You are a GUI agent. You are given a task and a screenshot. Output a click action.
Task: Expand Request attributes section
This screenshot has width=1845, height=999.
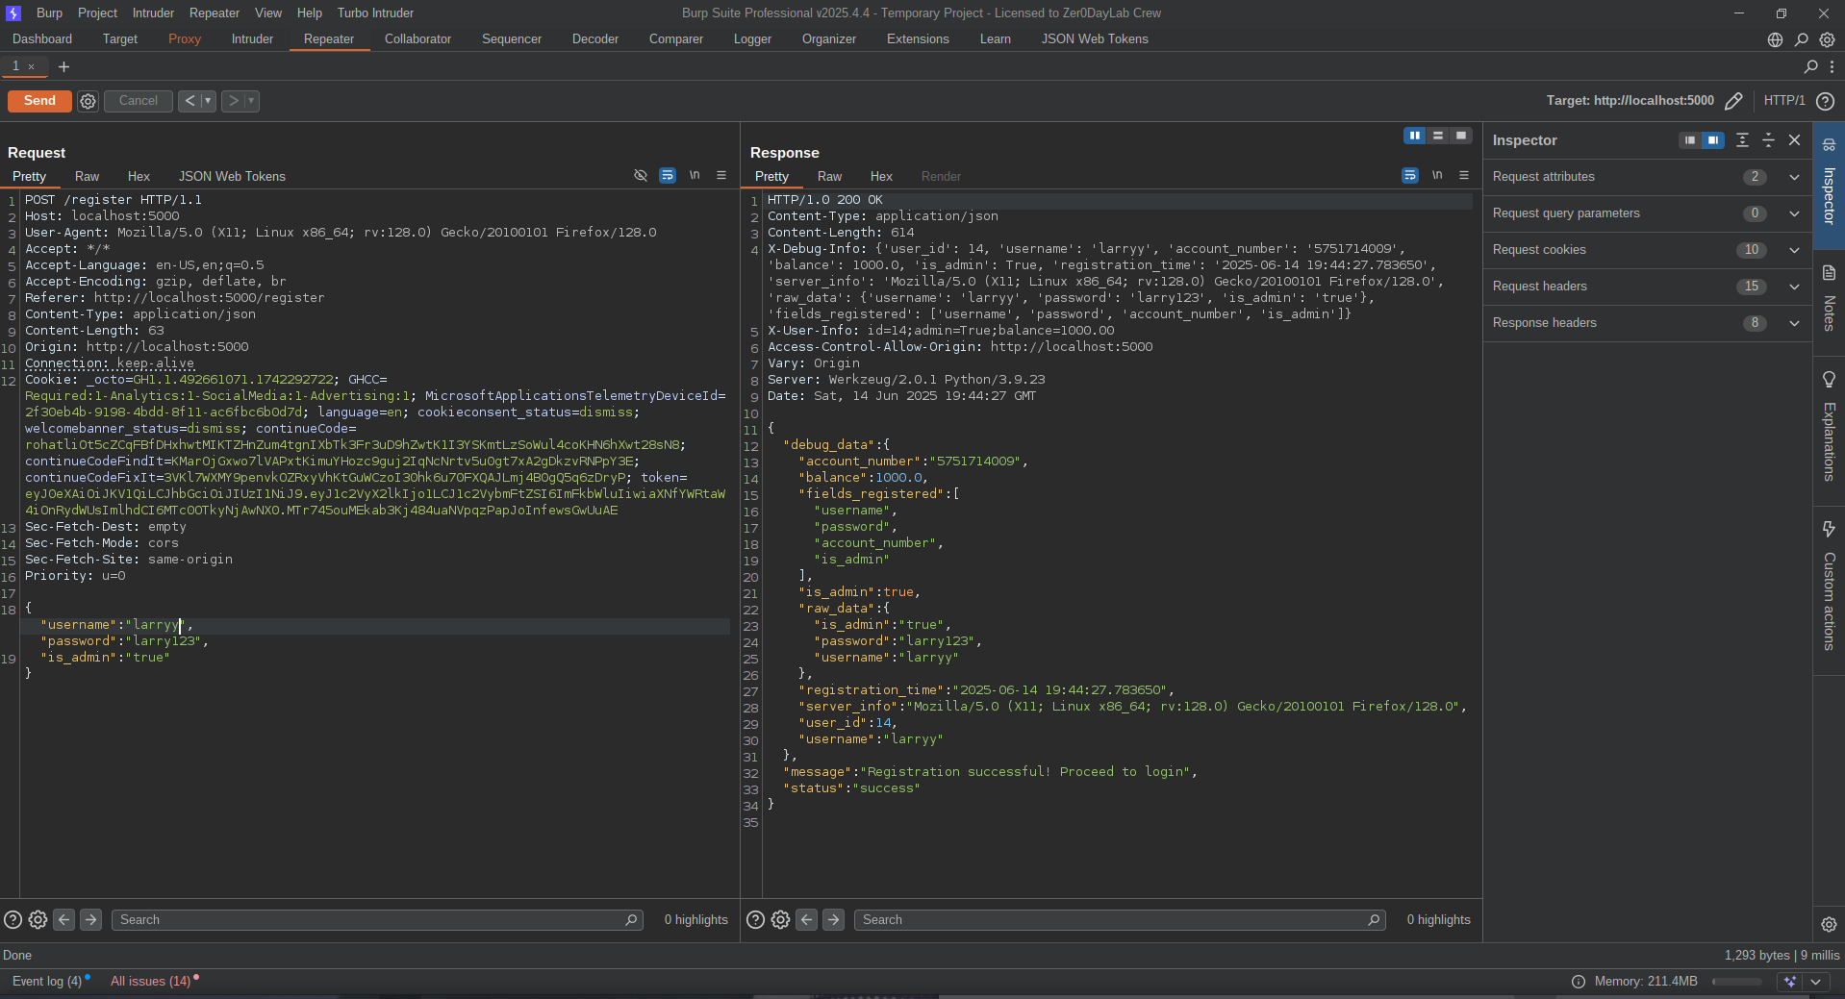tap(1794, 177)
